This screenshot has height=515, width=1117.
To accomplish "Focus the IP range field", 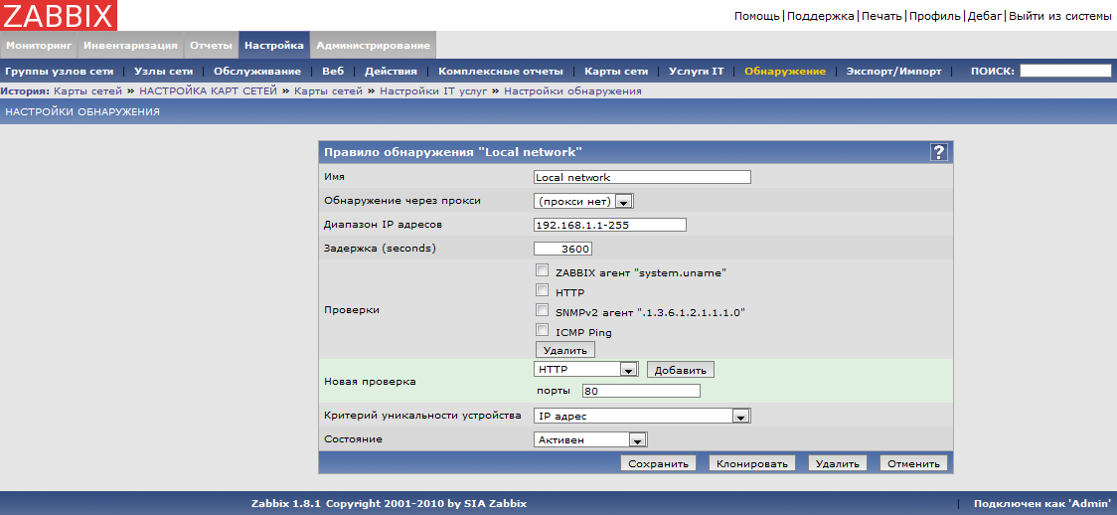I will click(610, 225).
